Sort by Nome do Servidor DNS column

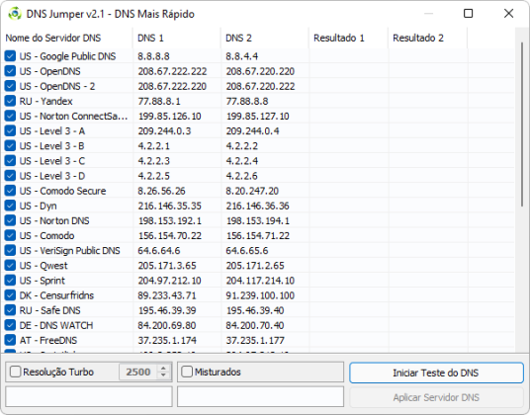point(67,38)
